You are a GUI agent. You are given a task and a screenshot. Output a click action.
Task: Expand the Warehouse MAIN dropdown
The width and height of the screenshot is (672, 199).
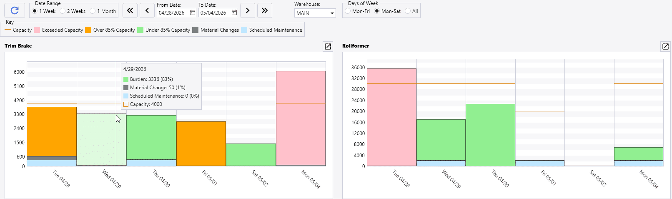click(x=332, y=13)
